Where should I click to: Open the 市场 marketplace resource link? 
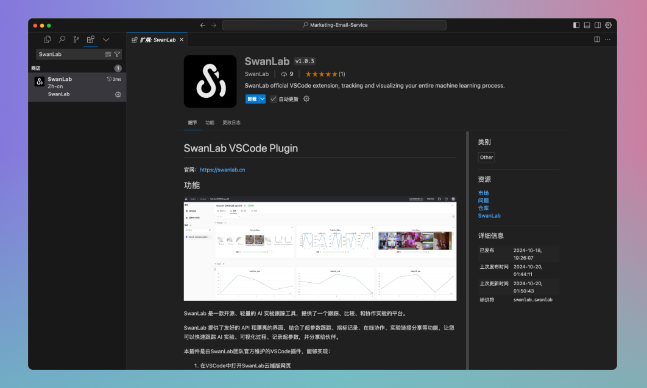click(x=483, y=193)
